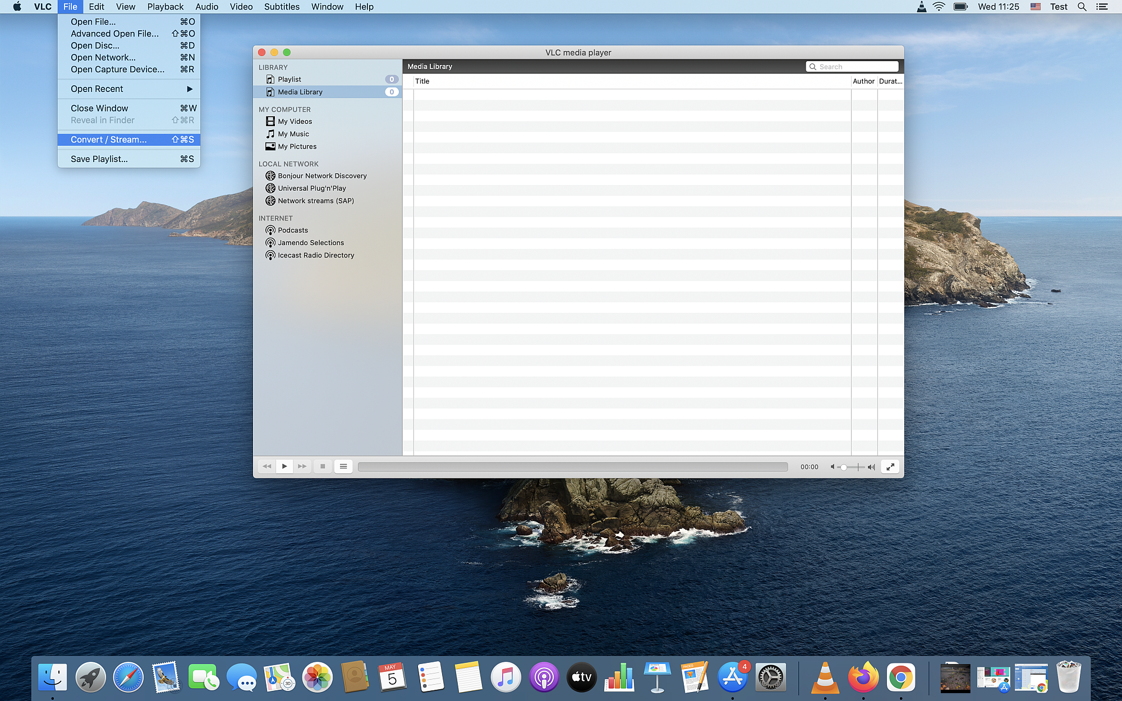Screen dimensions: 1122x701
Task: Click the stop playback button
Action: click(x=323, y=466)
